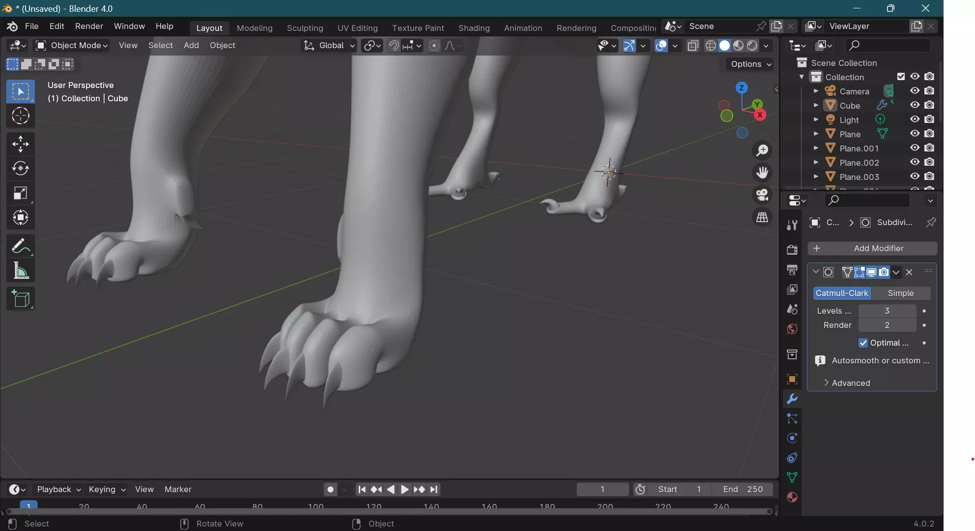
Task: Pick the Rotate tool
Action: coord(21,169)
